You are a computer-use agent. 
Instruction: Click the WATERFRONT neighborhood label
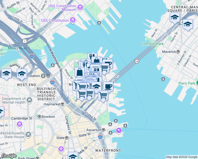tap(108, 151)
